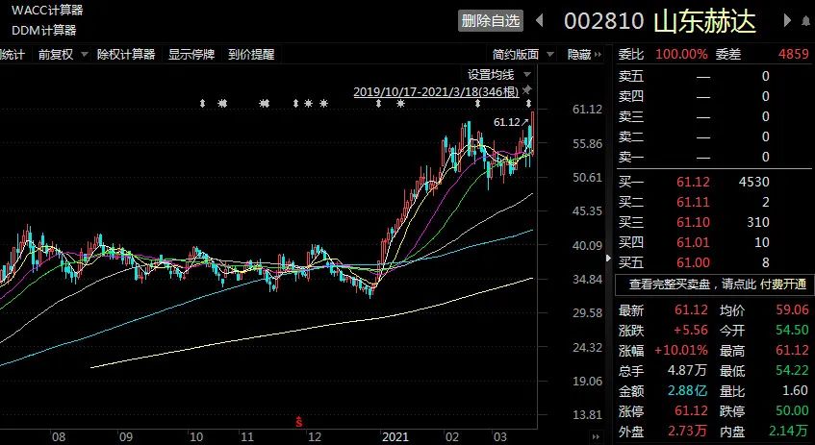Go to previous stock with left arrow
Viewport: 815px width, 445px height.
(540, 20)
